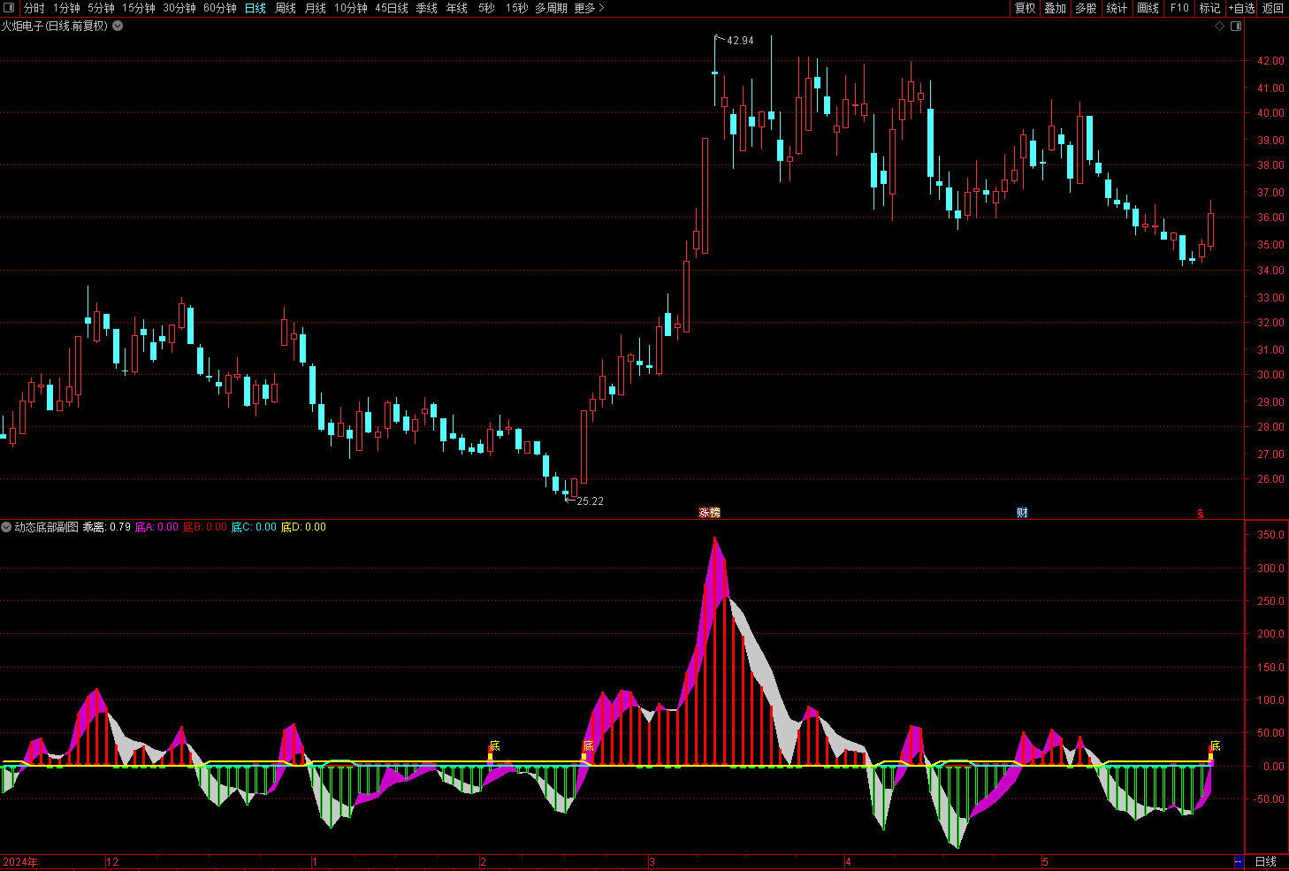
Task: Click the 12 month label on time axis
Action: pos(112,862)
